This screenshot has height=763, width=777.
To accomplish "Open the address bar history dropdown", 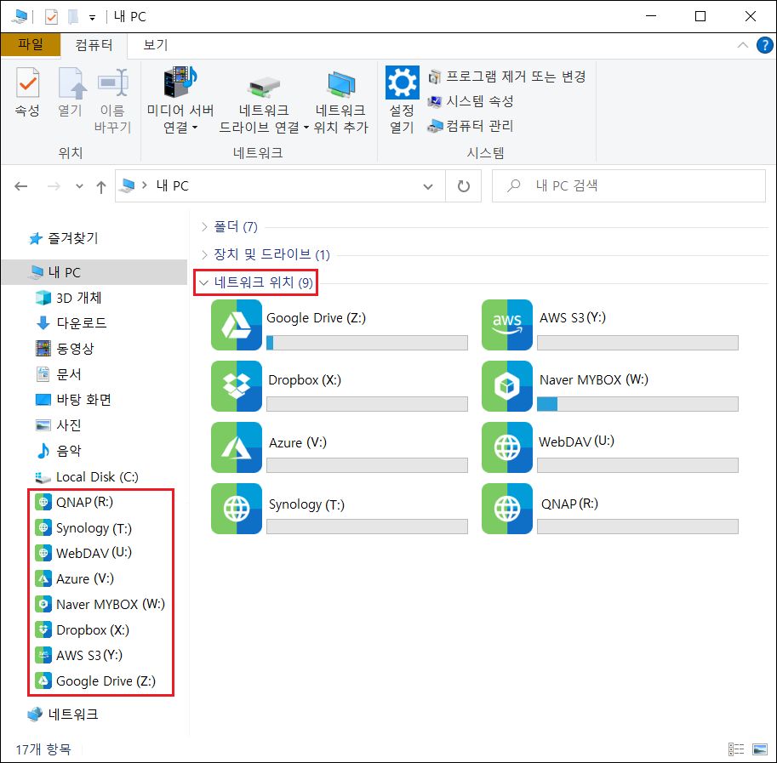I will pyautogui.click(x=427, y=186).
